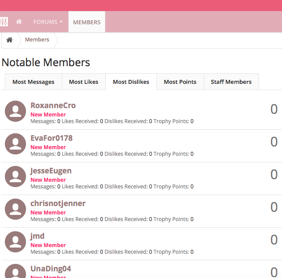Expand the Forums dropdown menu

(48, 22)
